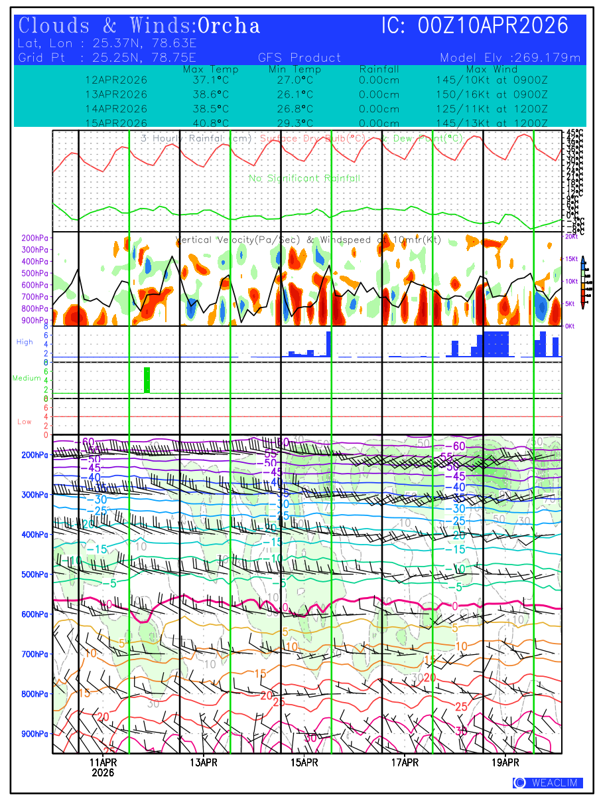Click 'No Significant Rainfall' text in chart

pyautogui.click(x=304, y=179)
